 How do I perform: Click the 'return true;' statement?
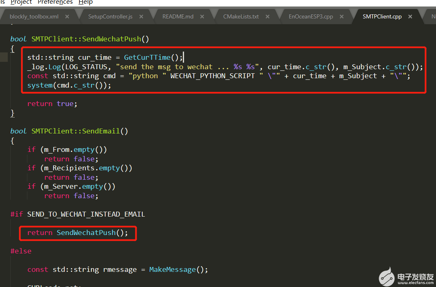pyautogui.click(x=52, y=104)
